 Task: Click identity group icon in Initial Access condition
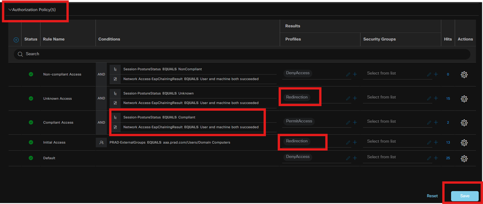tap(101, 143)
